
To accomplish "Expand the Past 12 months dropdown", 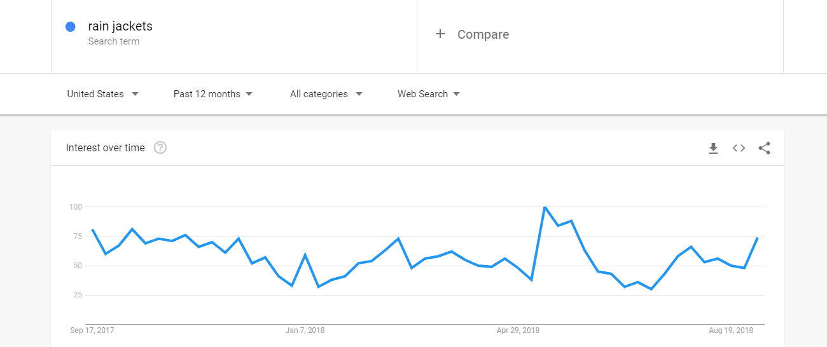I will pos(213,94).
